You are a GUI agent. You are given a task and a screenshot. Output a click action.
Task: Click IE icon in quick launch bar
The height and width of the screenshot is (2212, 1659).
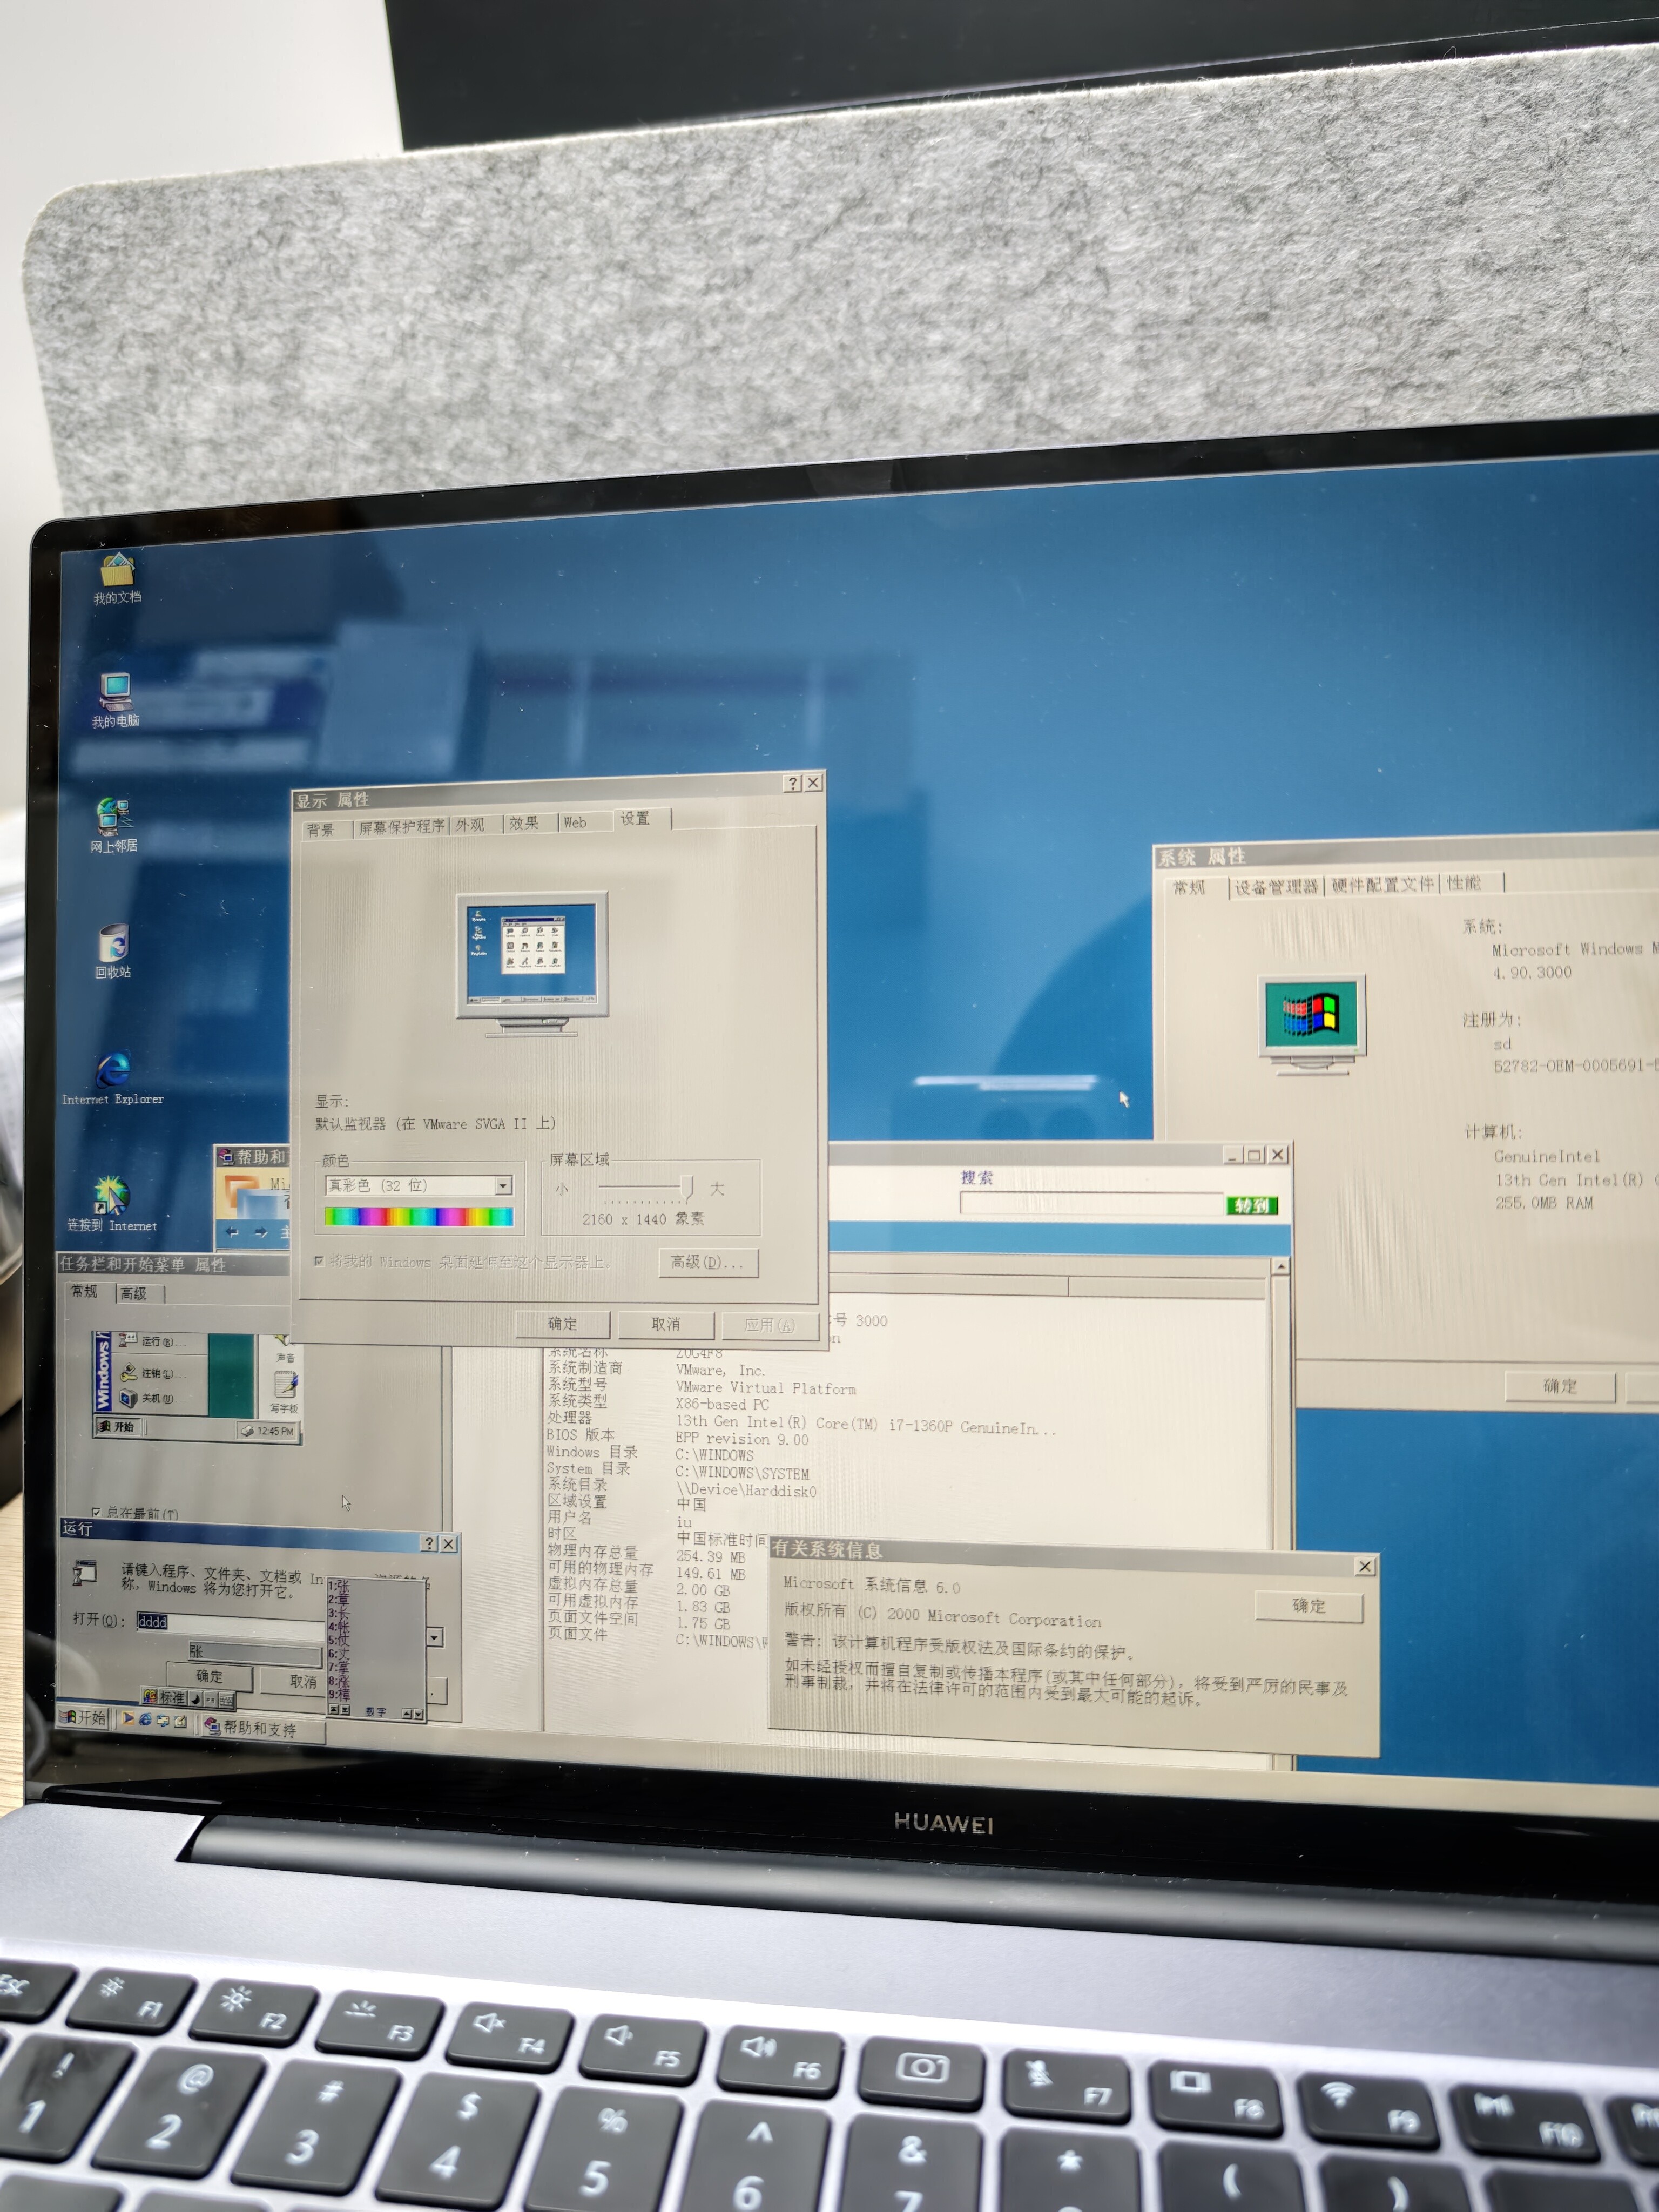coord(145,1719)
